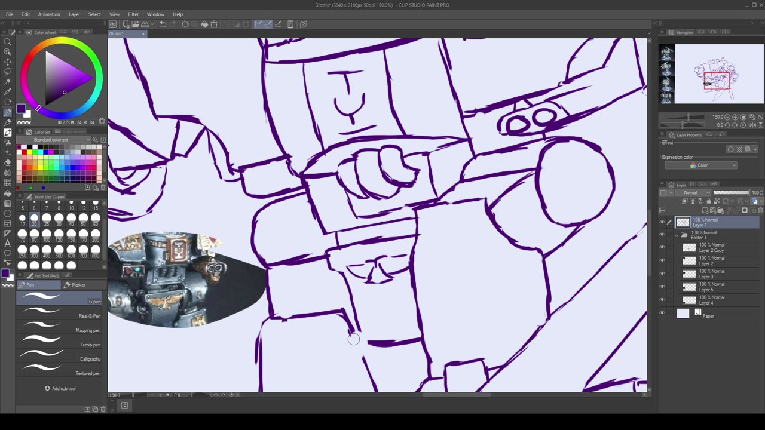Screen dimensions: 765x430
Task: Select the Textured pen sub tool
Action: tap(60, 369)
